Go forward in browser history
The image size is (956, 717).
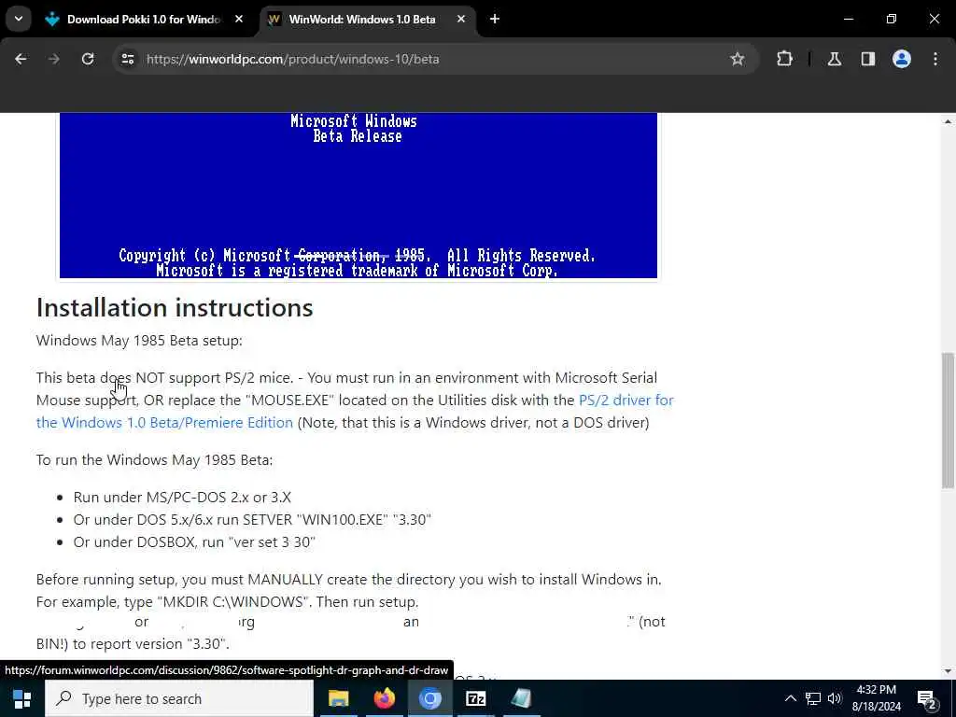pos(53,59)
